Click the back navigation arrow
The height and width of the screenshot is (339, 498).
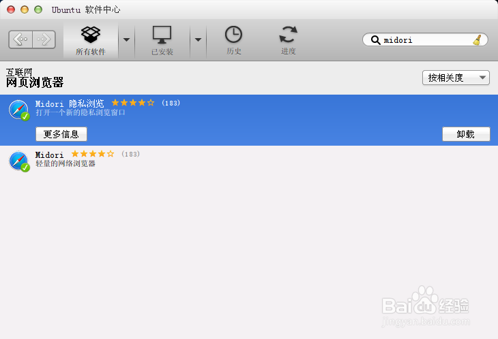pos(20,39)
